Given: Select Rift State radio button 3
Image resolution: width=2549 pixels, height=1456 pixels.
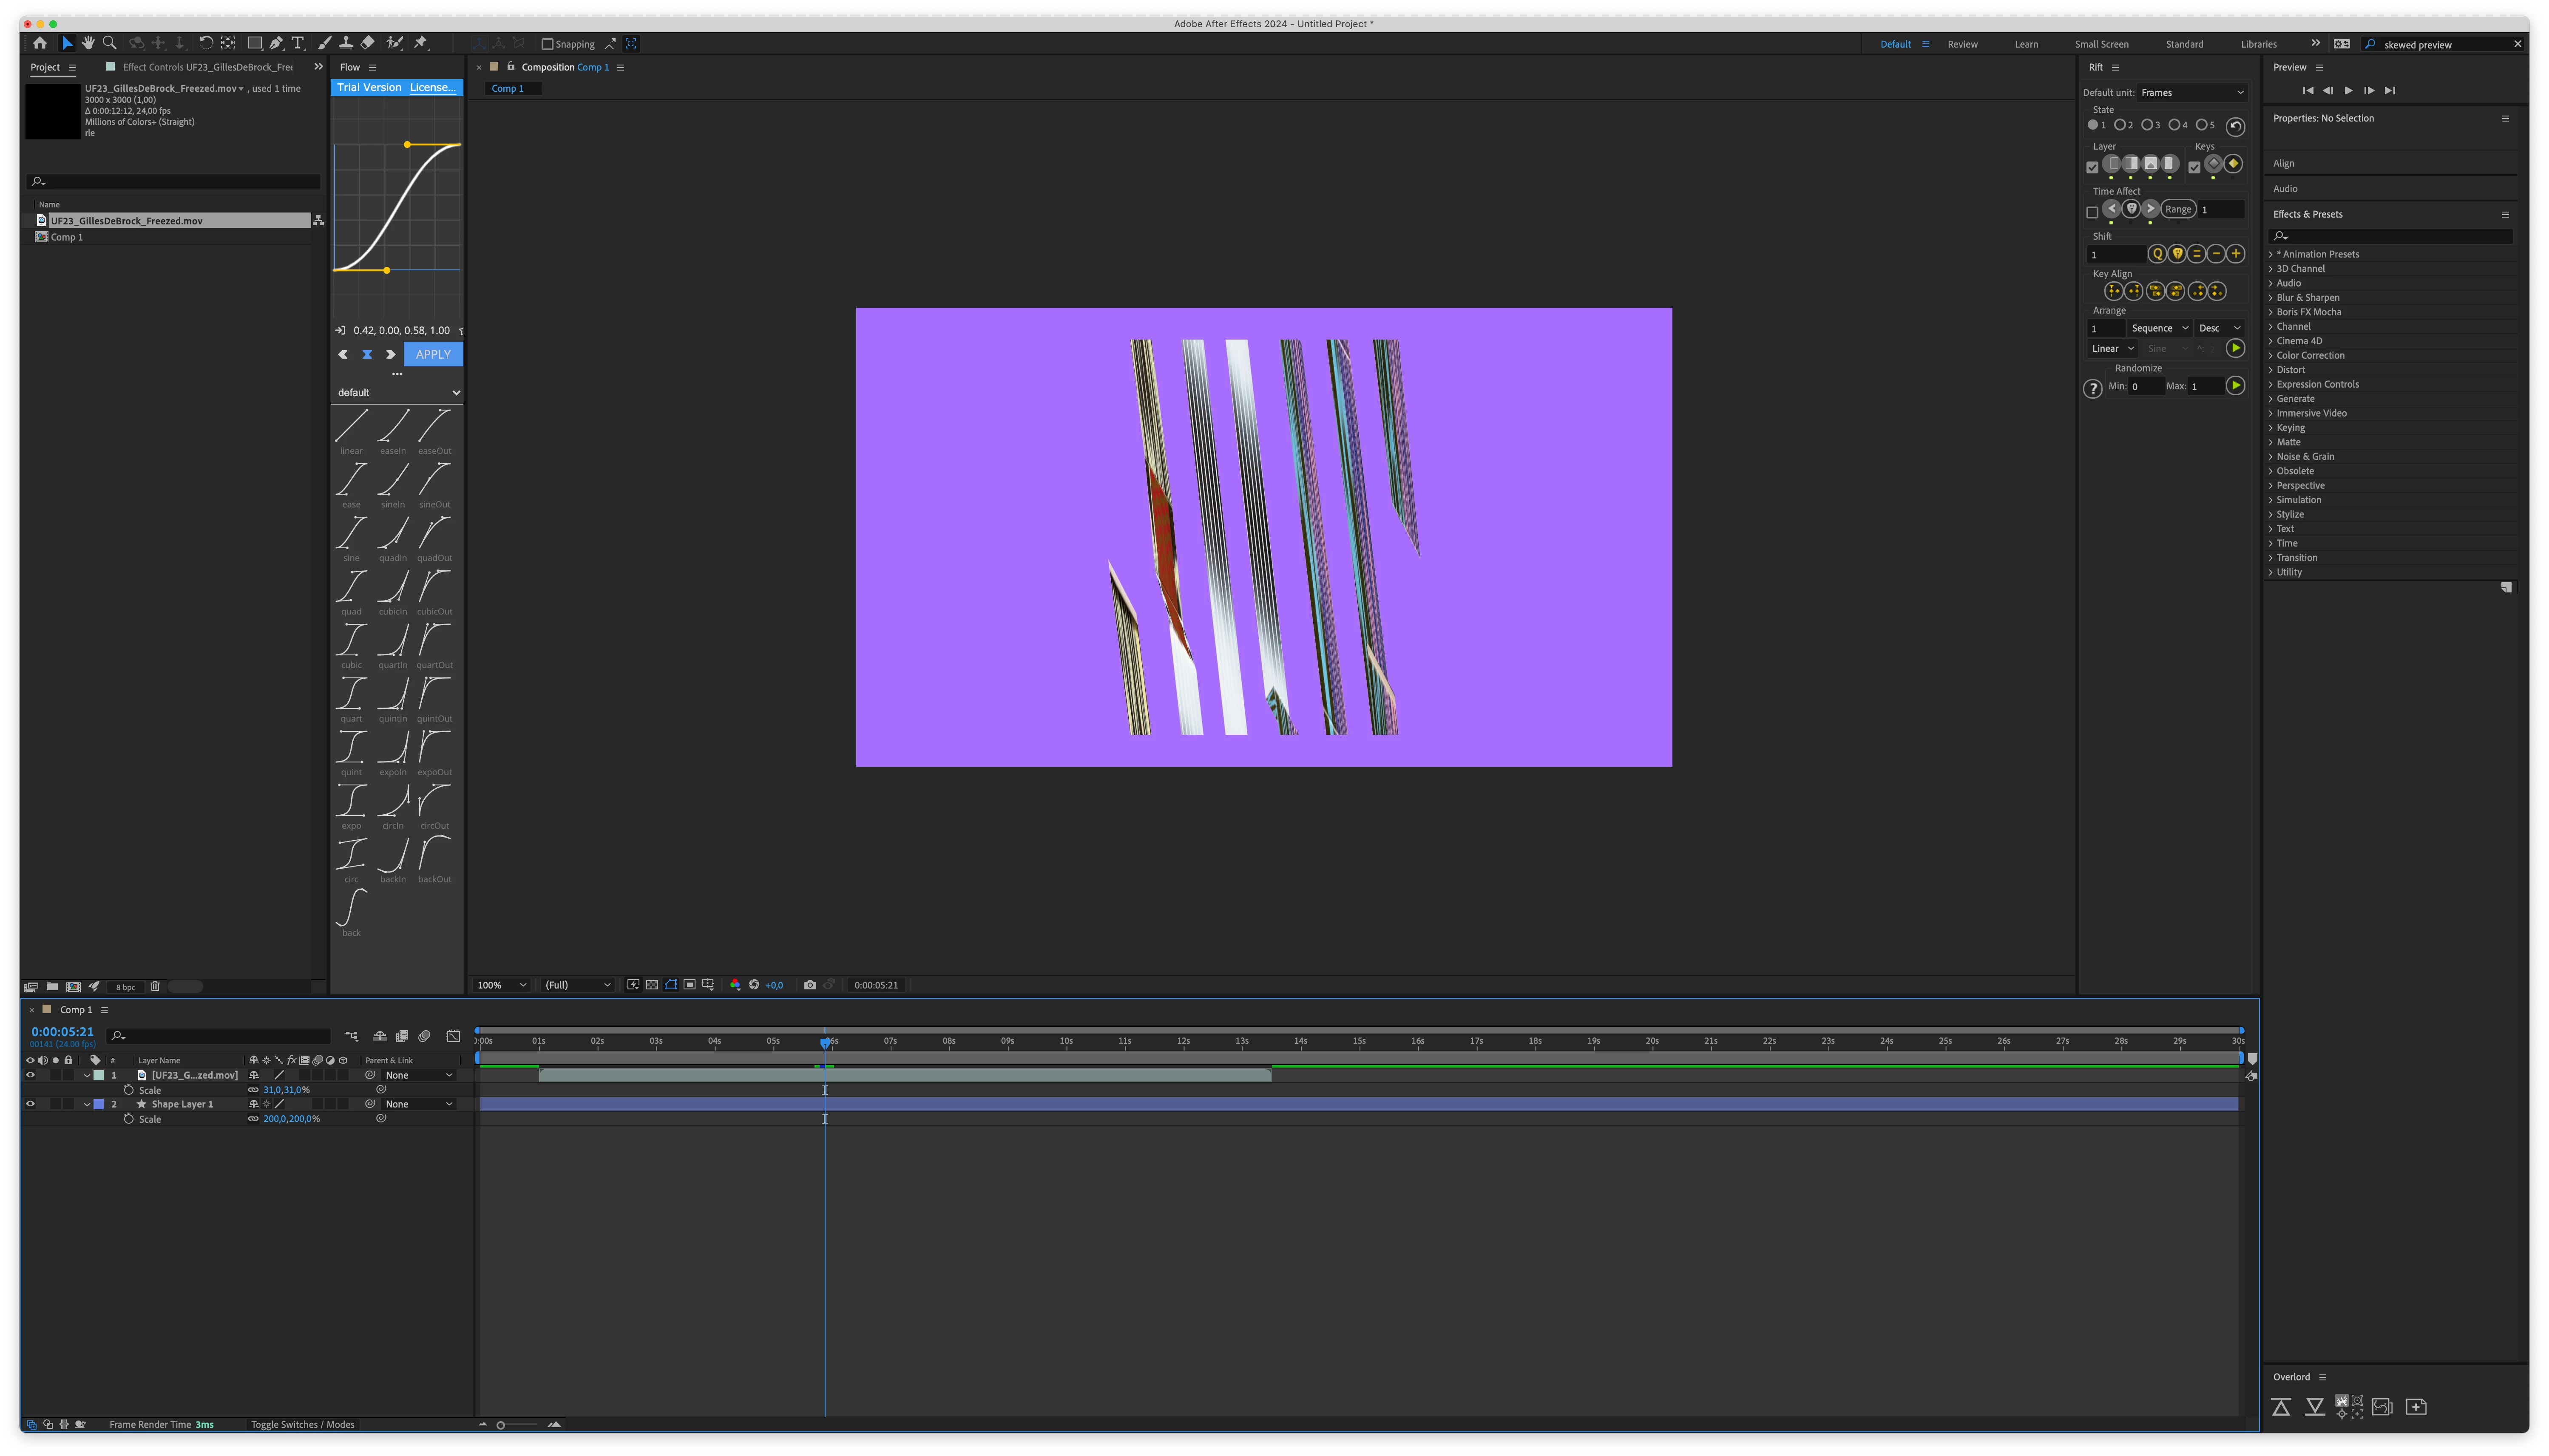Looking at the screenshot, I should [x=2147, y=125].
